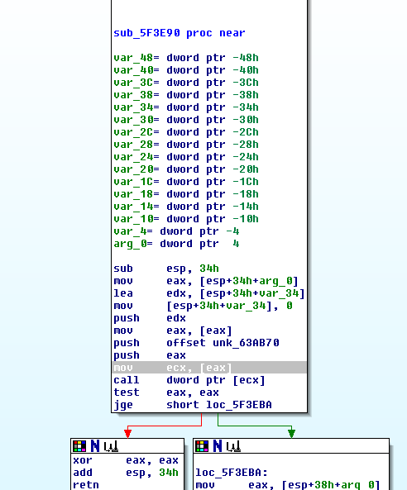This screenshot has width=407, height=490.
Task: Click the arg_0 argument definition line
Action: point(176,244)
